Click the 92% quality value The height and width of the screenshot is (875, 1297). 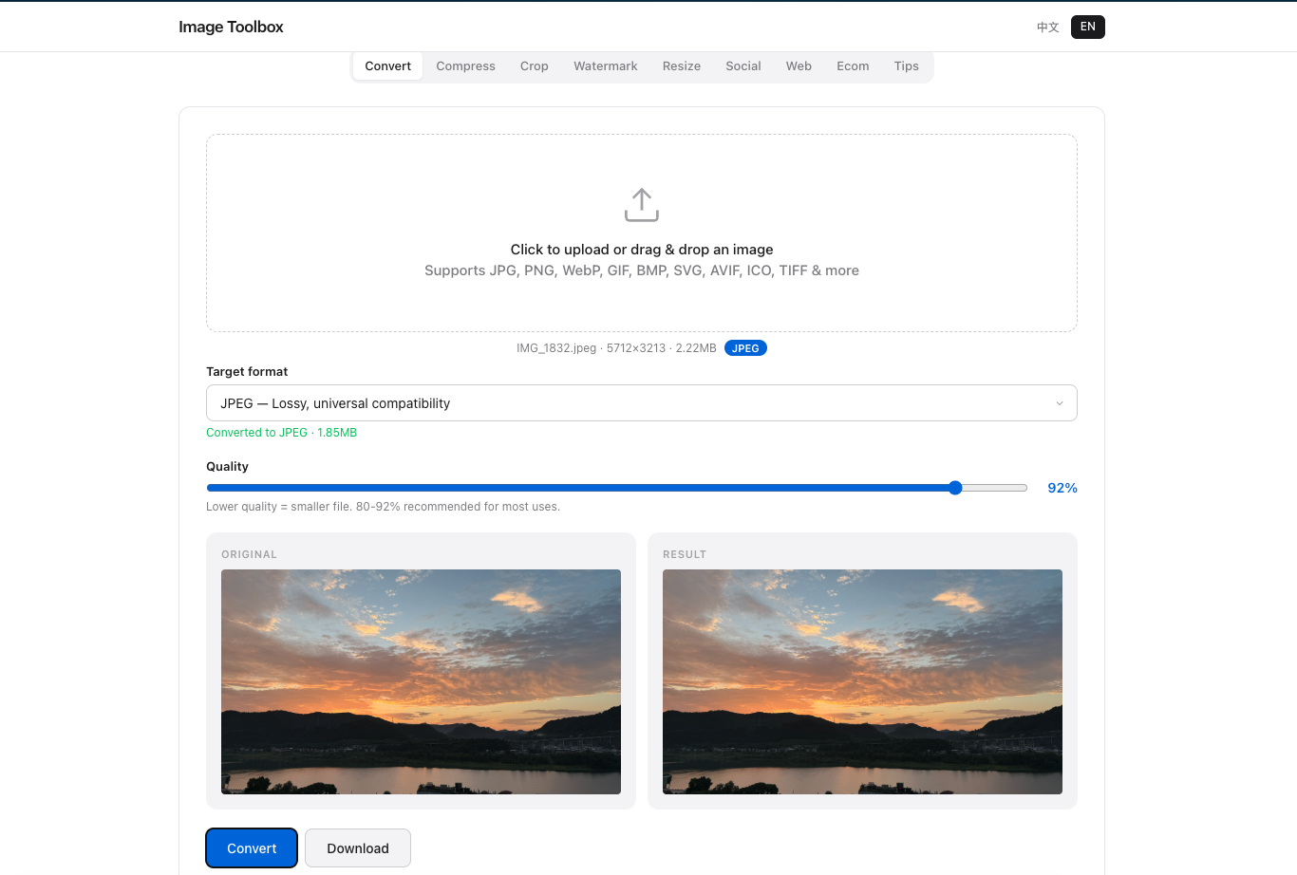(1062, 488)
